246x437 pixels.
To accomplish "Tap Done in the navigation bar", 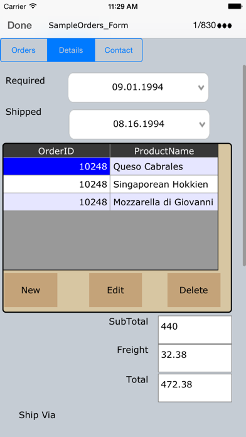I will coord(19,26).
